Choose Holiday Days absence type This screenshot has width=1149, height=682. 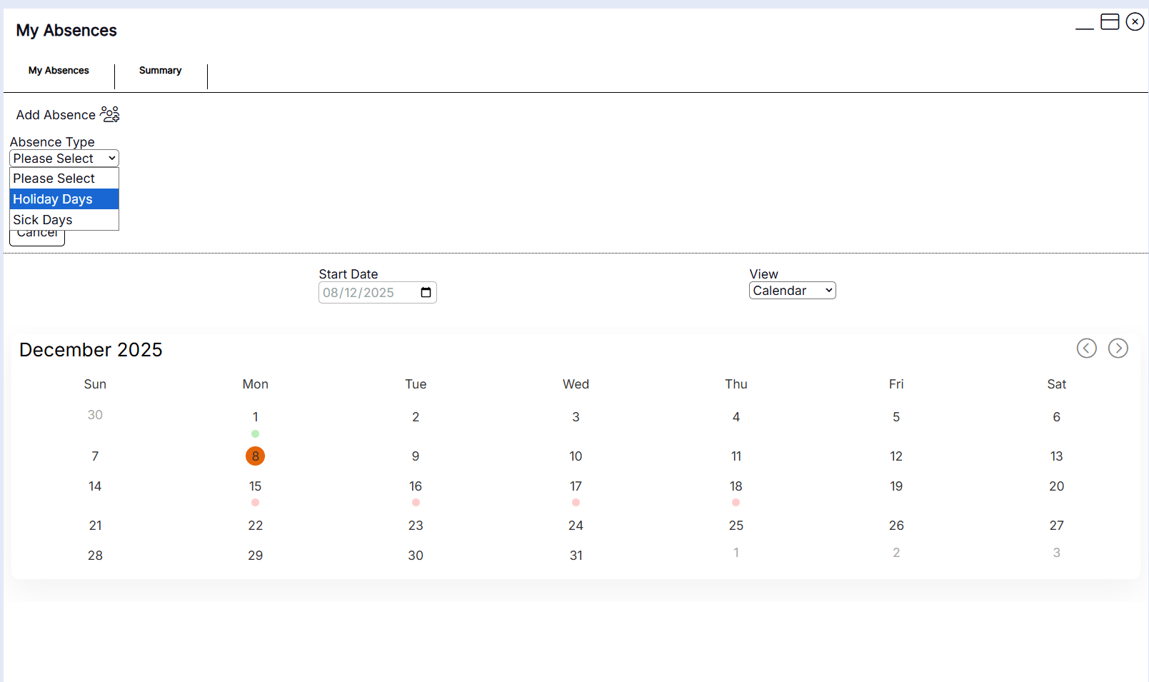(64, 199)
